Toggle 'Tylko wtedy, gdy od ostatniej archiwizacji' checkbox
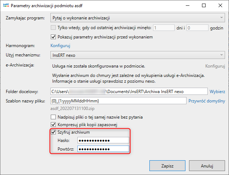 tap(54, 27)
